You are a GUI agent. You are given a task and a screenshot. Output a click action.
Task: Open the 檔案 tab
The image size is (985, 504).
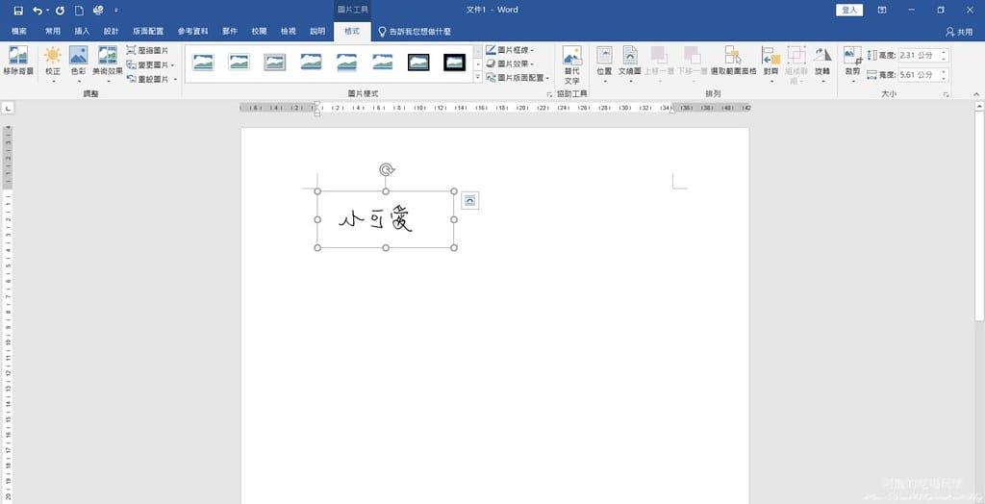19,31
